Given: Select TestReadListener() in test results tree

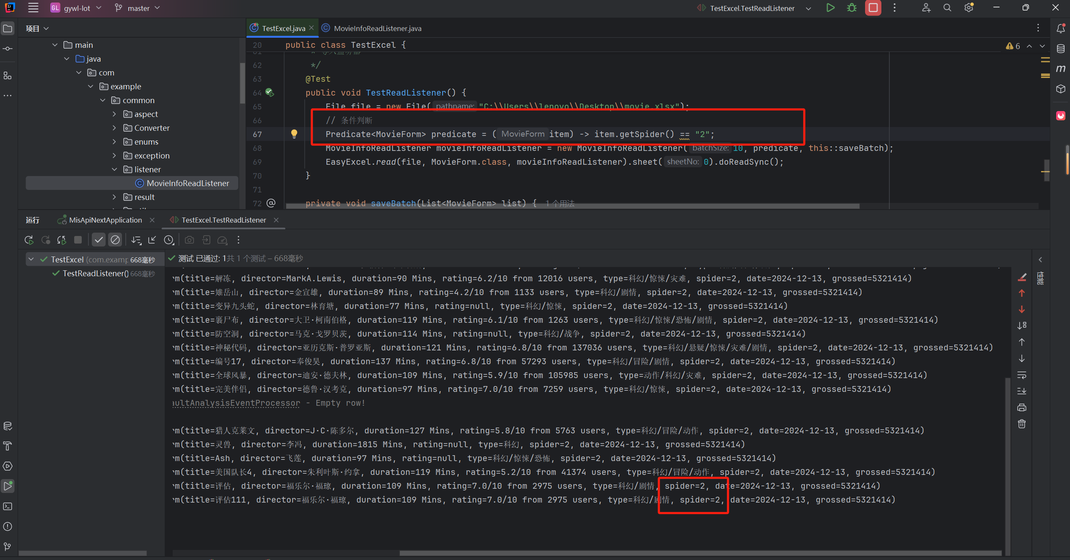Looking at the screenshot, I should pos(96,273).
